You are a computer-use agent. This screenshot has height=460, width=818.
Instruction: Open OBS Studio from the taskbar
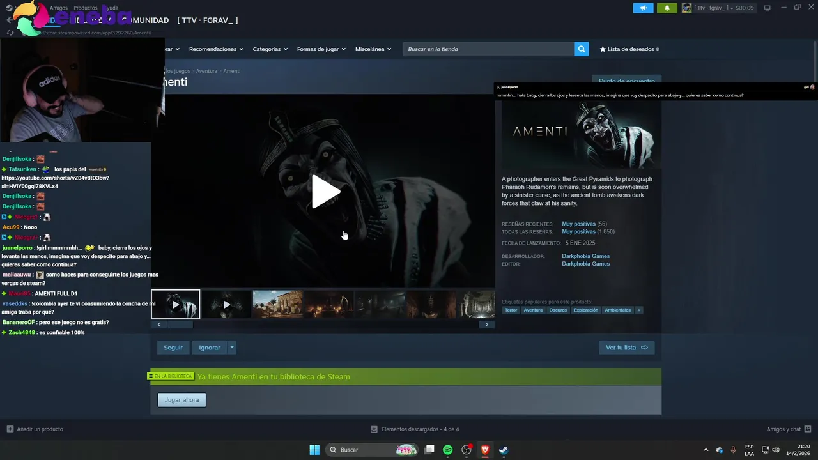point(467,450)
